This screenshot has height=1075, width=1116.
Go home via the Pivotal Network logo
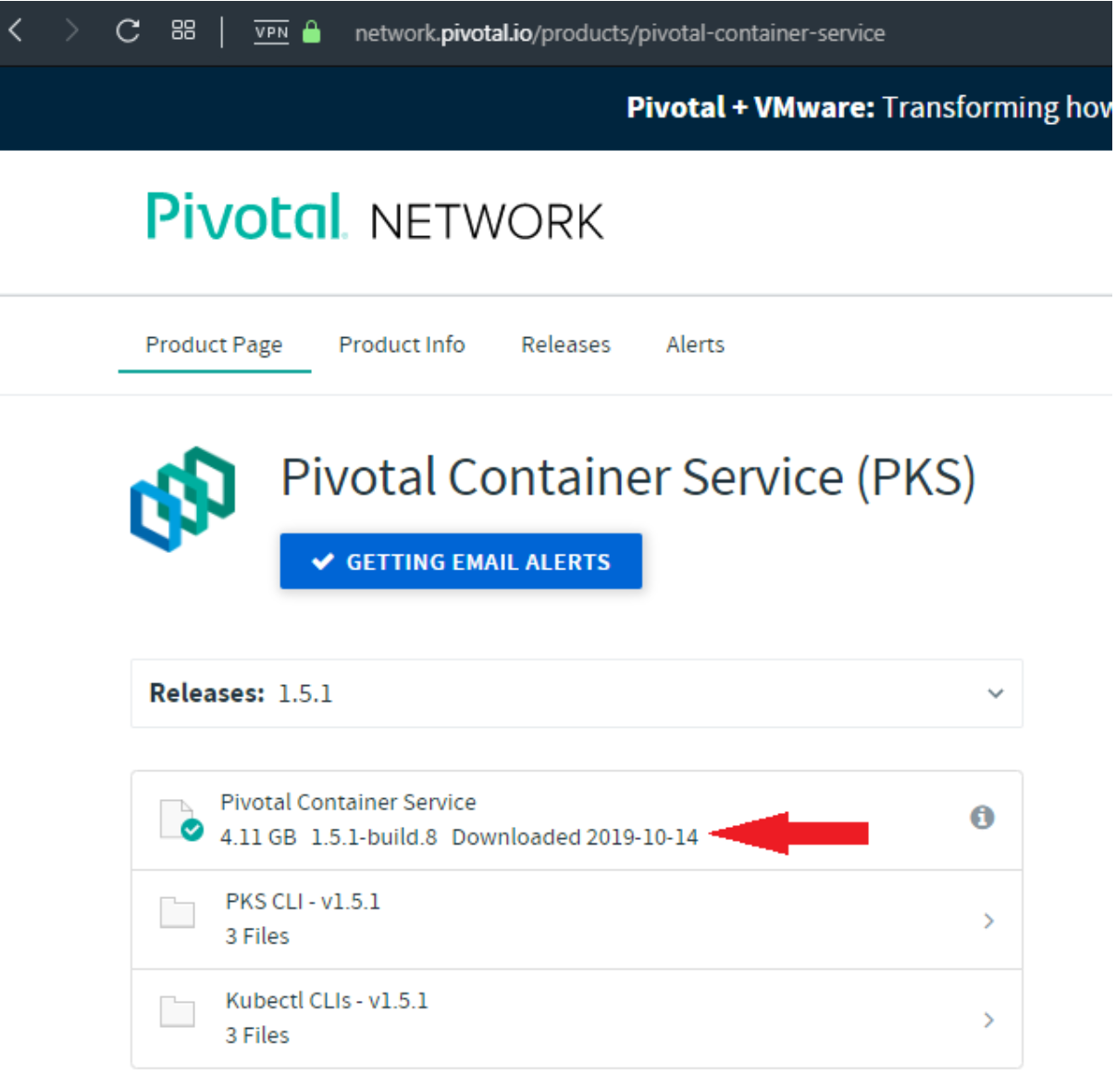coord(375,219)
